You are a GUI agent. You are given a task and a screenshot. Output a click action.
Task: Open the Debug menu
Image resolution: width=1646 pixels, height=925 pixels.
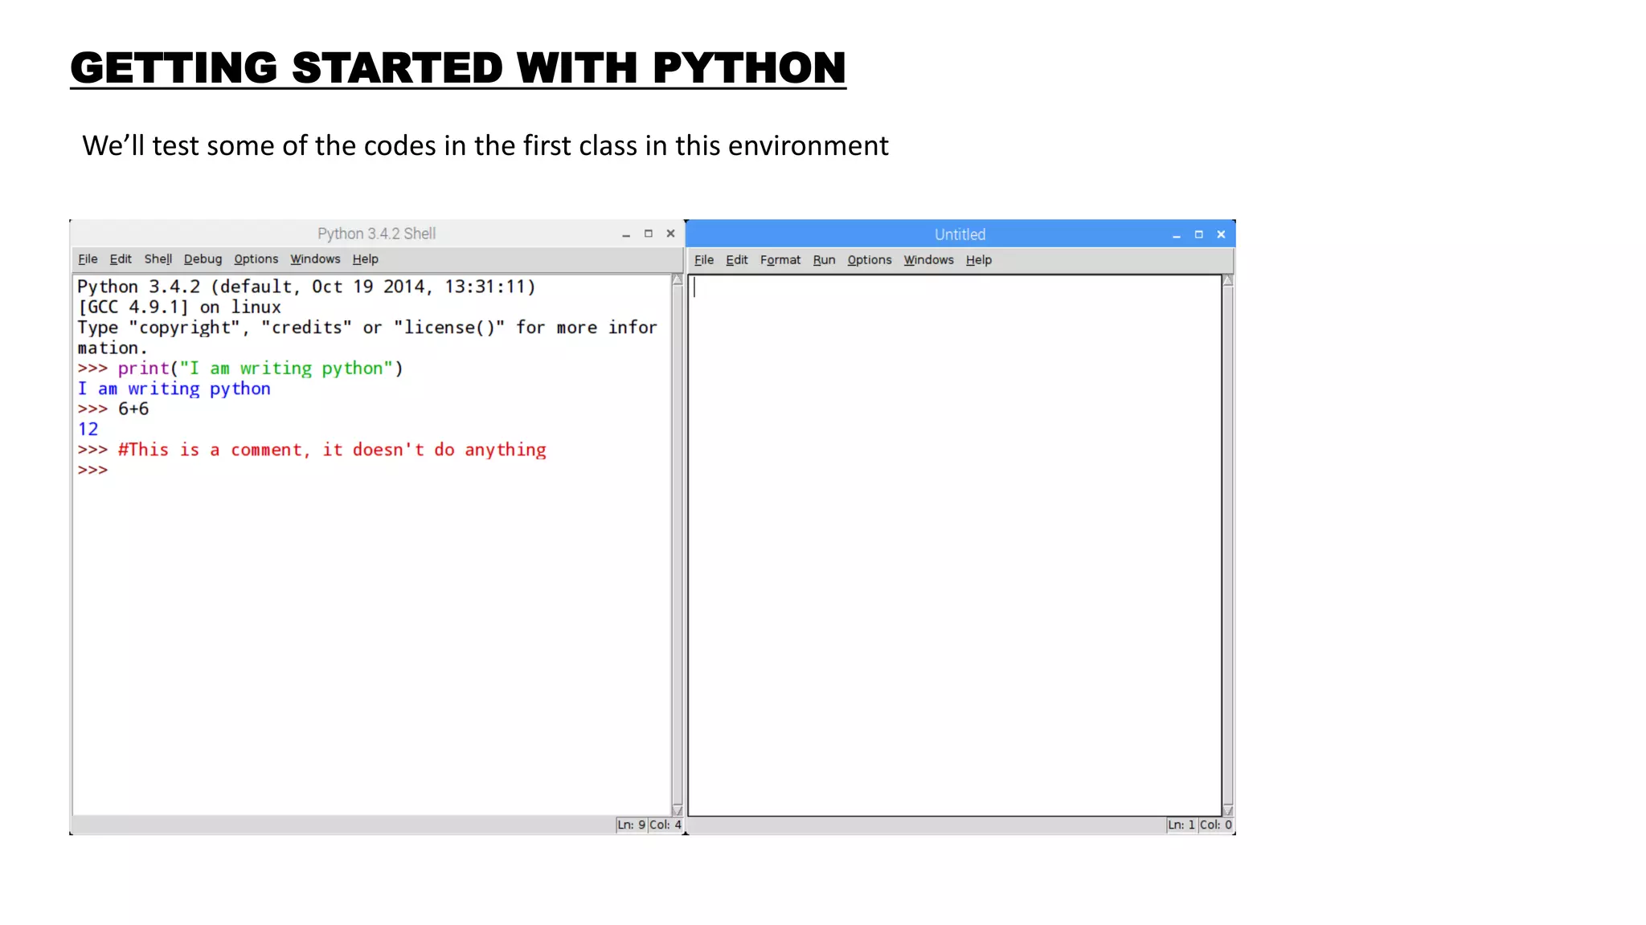(x=203, y=259)
